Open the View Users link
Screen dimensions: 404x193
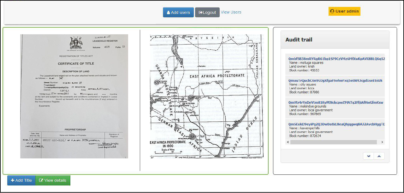(231, 12)
